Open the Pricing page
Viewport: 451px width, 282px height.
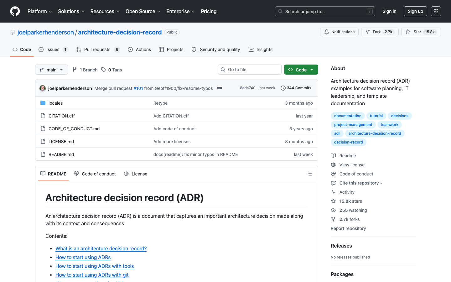point(209,11)
